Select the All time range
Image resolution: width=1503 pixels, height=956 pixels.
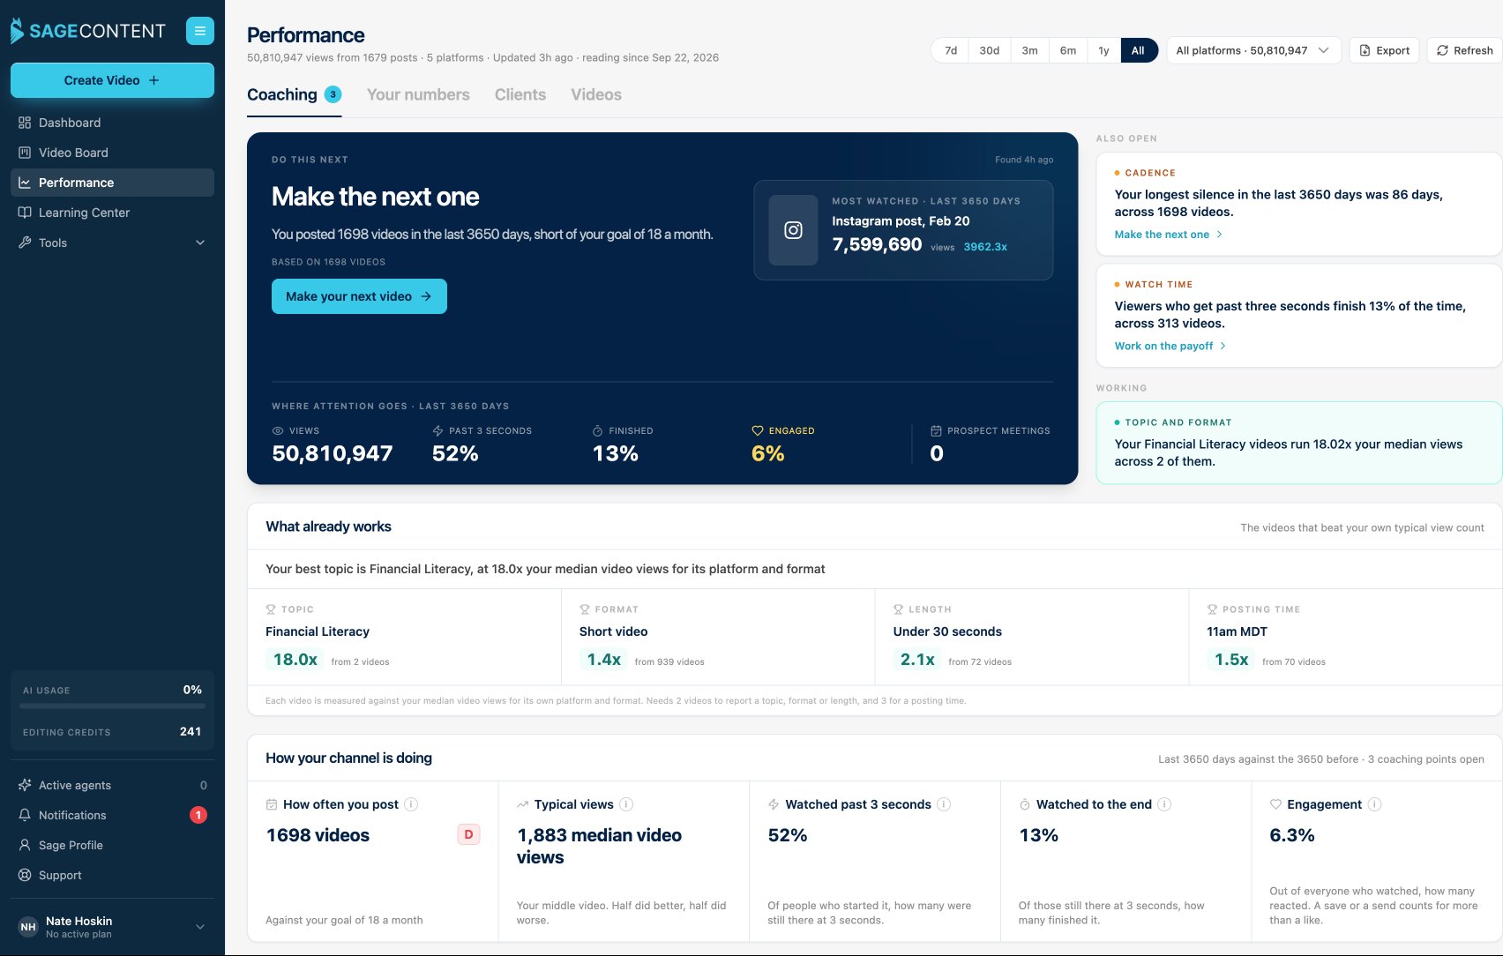(1138, 50)
